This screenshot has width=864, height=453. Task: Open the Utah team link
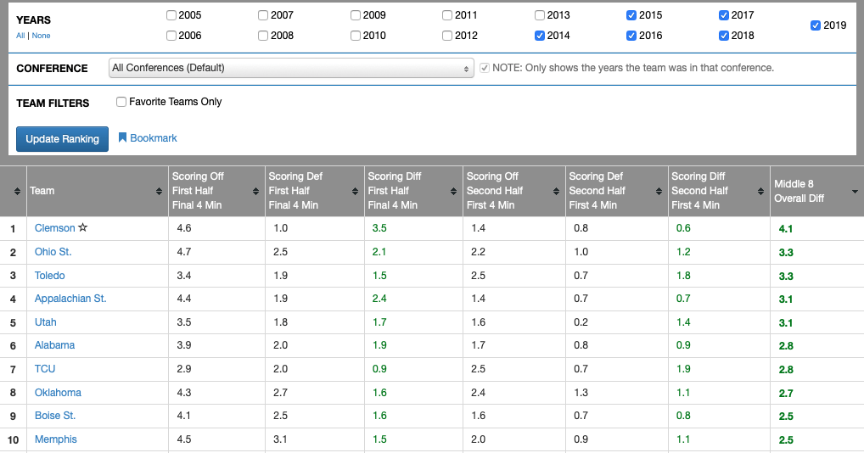point(45,322)
